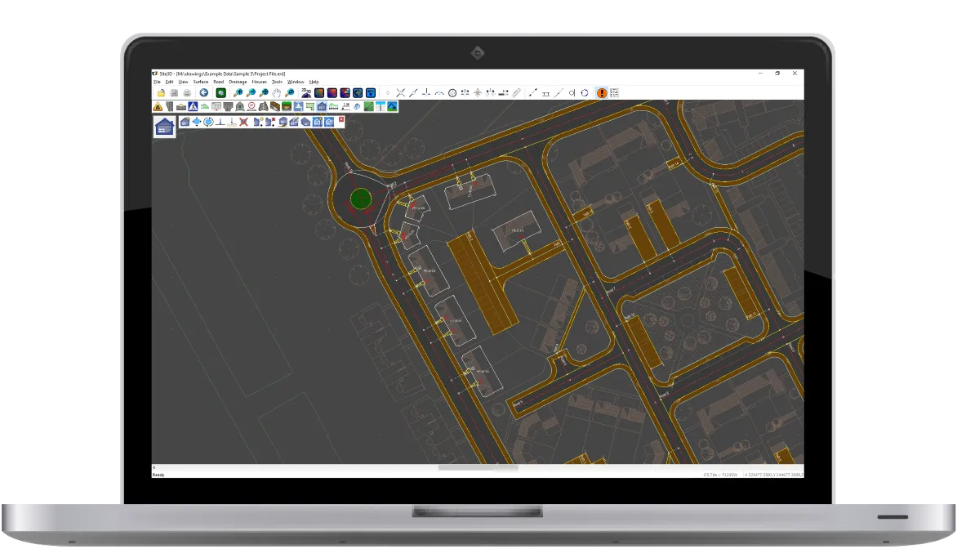Click the pedestrian crossing sign icon
This screenshot has height=549, width=957.
(193, 106)
